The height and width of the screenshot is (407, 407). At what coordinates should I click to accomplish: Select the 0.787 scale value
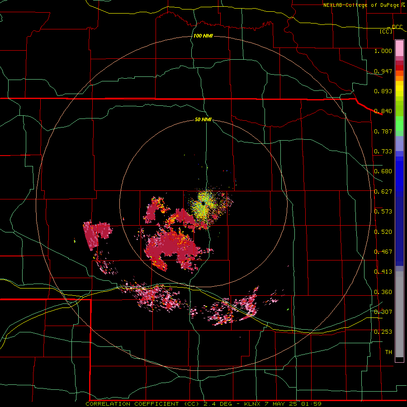click(x=383, y=131)
